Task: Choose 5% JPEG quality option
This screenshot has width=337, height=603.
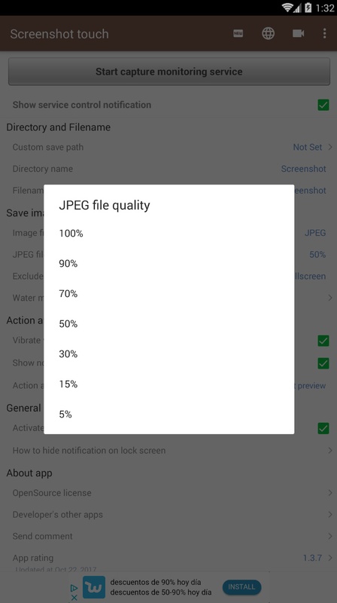Action: (x=169, y=414)
